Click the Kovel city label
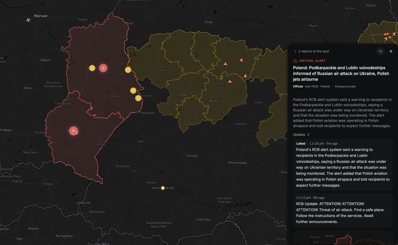Viewport: 398px width, 245px height. click(x=163, y=70)
